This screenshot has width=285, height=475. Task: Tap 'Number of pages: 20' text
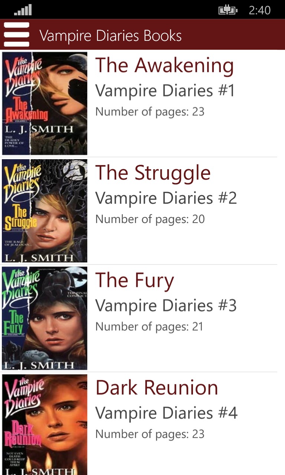click(150, 220)
